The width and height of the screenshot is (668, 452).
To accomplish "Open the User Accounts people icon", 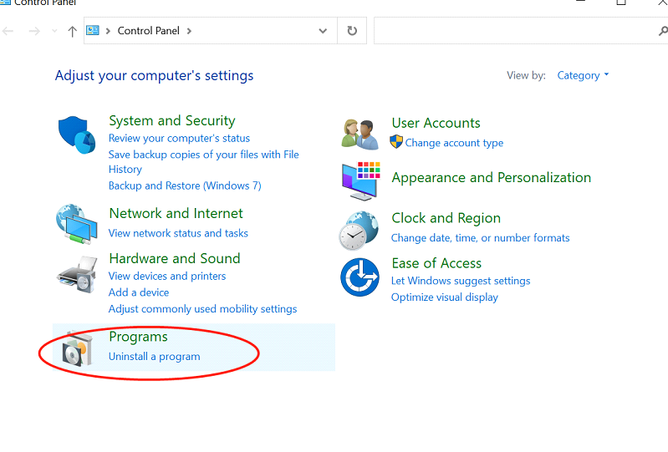I will (x=360, y=135).
